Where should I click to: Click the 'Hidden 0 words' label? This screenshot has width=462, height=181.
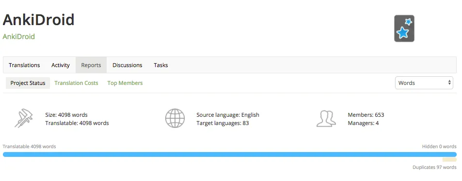click(x=439, y=146)
